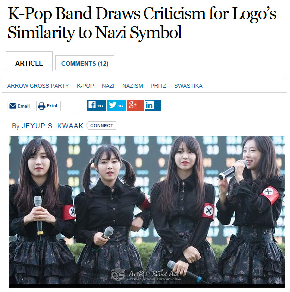Open the Nazism topic tag
The image size is (290, 292).
click(133, 86)
